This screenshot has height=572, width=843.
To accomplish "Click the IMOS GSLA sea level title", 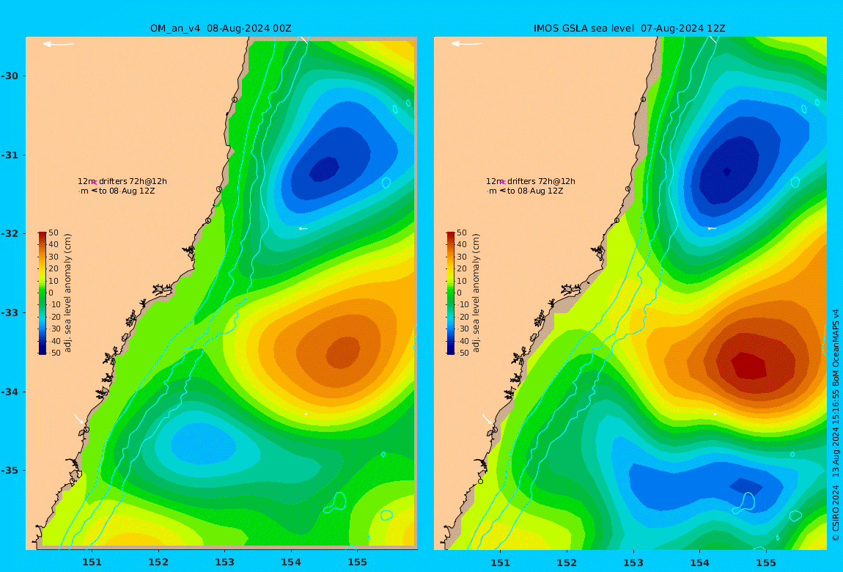I will [x=630, y=29].
